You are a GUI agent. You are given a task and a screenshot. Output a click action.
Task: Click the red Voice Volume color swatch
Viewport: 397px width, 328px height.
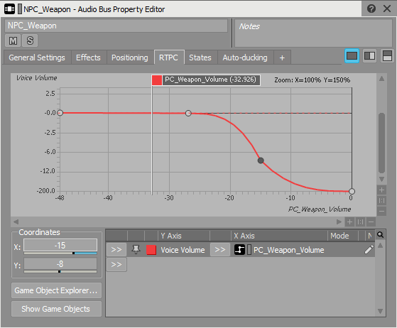coord(151,250)
